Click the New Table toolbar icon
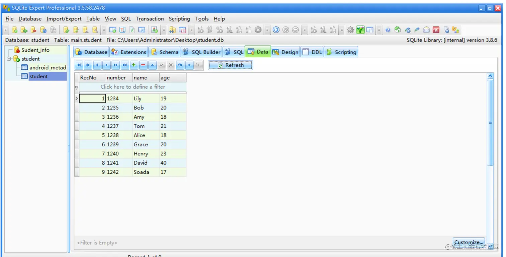This screenshot has width=506, height=257. [113, 30]
